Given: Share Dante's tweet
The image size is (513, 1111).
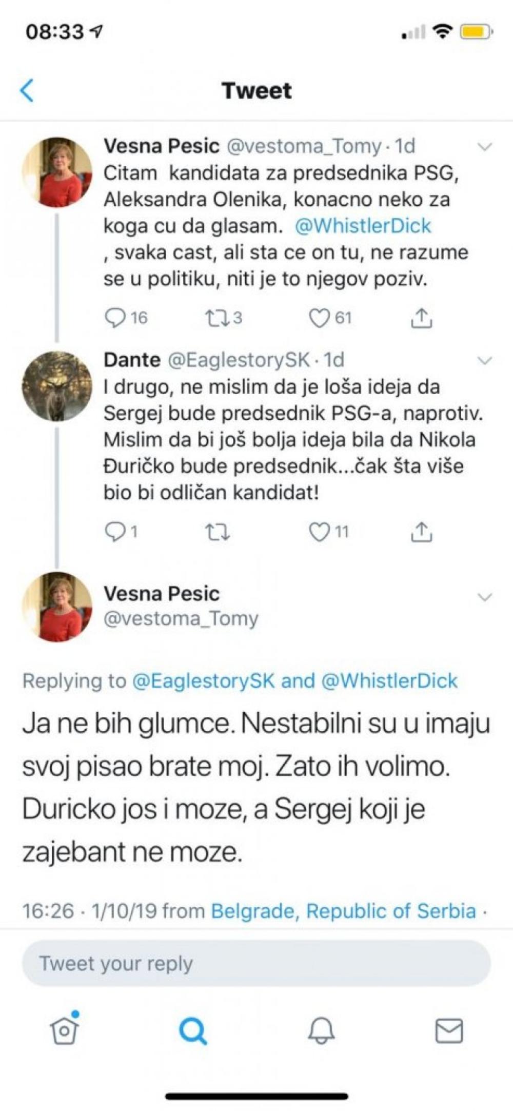Looking at the screenshot, I should click(421, 532).
